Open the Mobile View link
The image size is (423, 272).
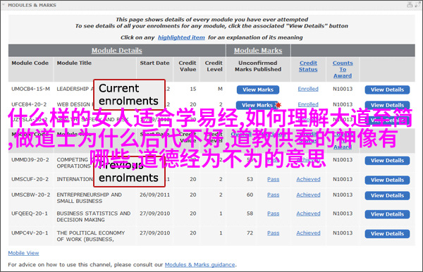pos(23,253)
